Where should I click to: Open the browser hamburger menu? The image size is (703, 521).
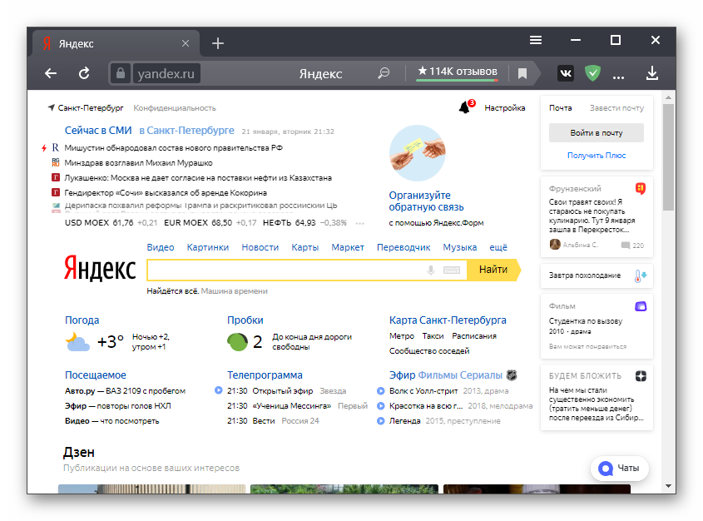coord(537,40)
